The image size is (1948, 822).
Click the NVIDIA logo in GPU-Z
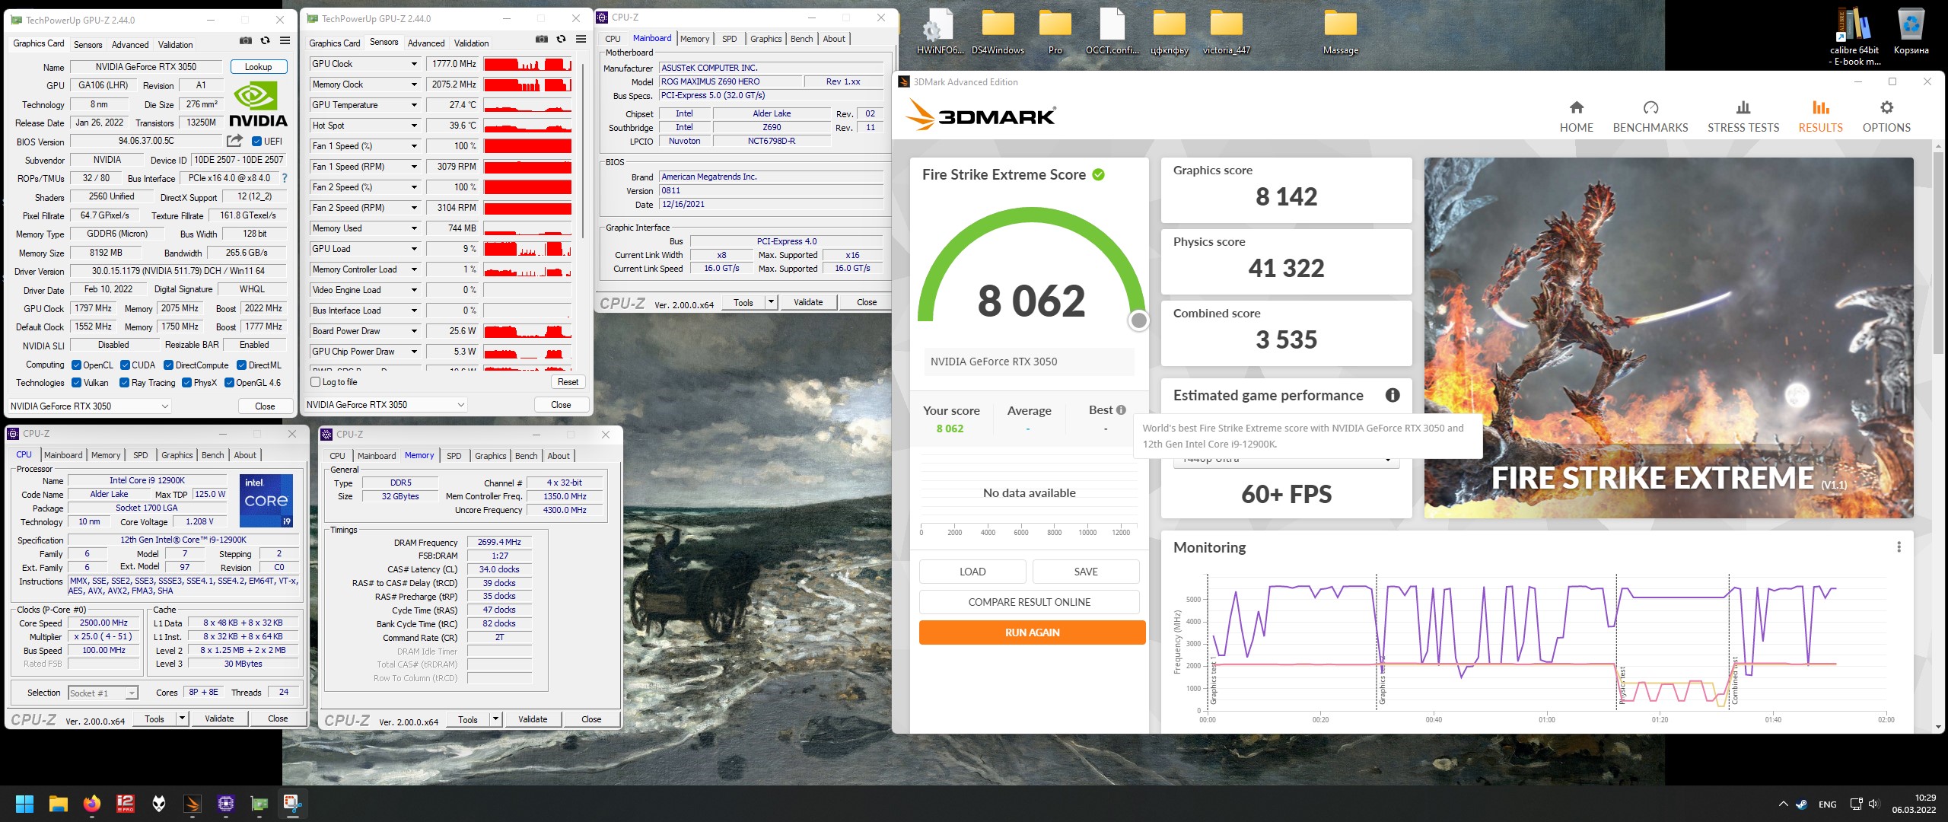(x=258, y=105)
